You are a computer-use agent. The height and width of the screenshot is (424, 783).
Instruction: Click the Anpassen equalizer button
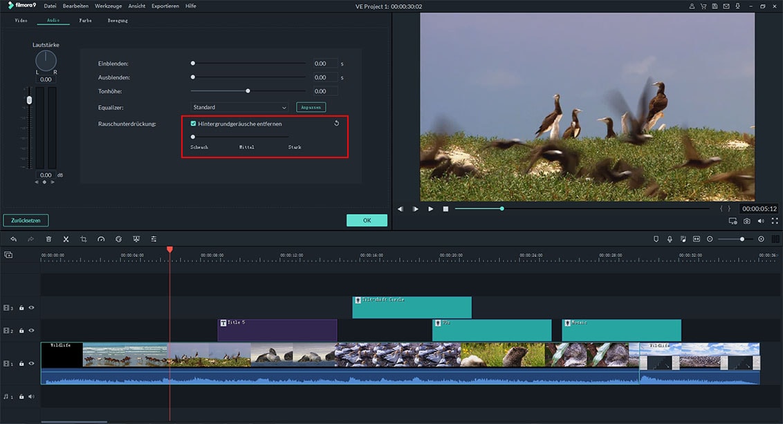(x=311, y=107)
